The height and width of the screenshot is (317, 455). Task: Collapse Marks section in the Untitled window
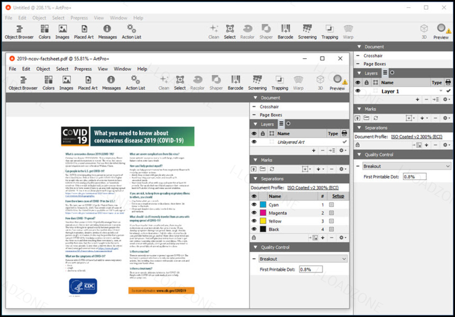[359, 109]
